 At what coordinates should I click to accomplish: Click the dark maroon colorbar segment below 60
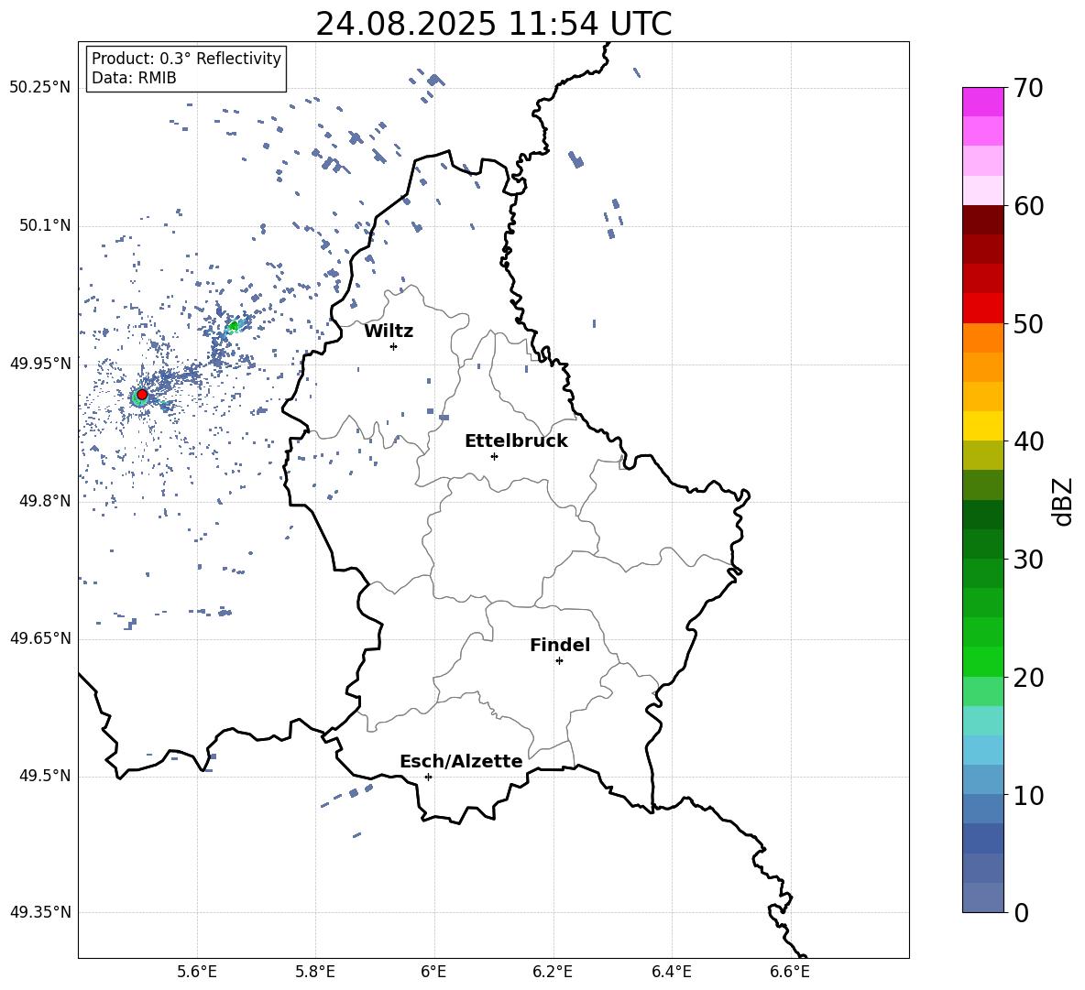(x=983, y=221)
